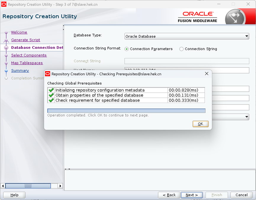Image resolution: width=256 pixels, height=200 pixels.
Task: Click the Next button
Action: tap(192, 195)
